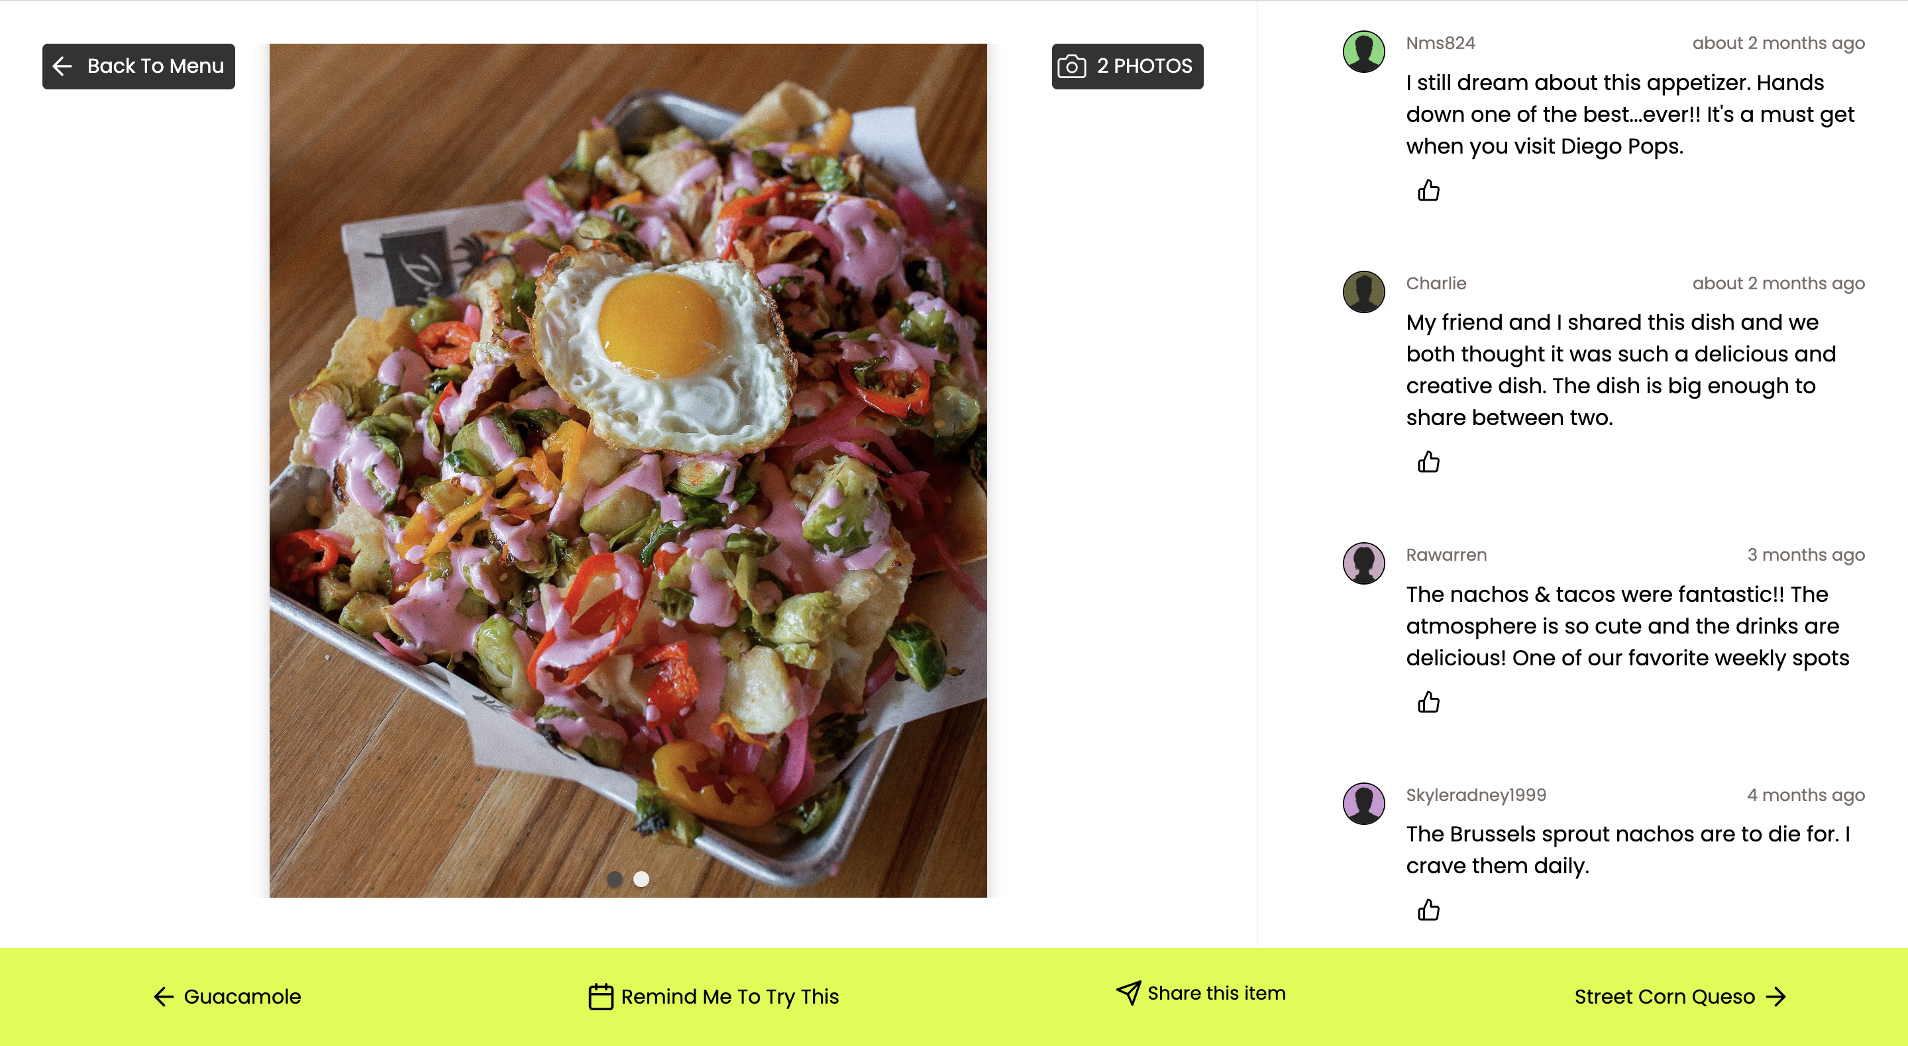The width and height of the screenshot is (1908, 1046).
Task: Click the Back To Menu button
Action: (138, 66)
